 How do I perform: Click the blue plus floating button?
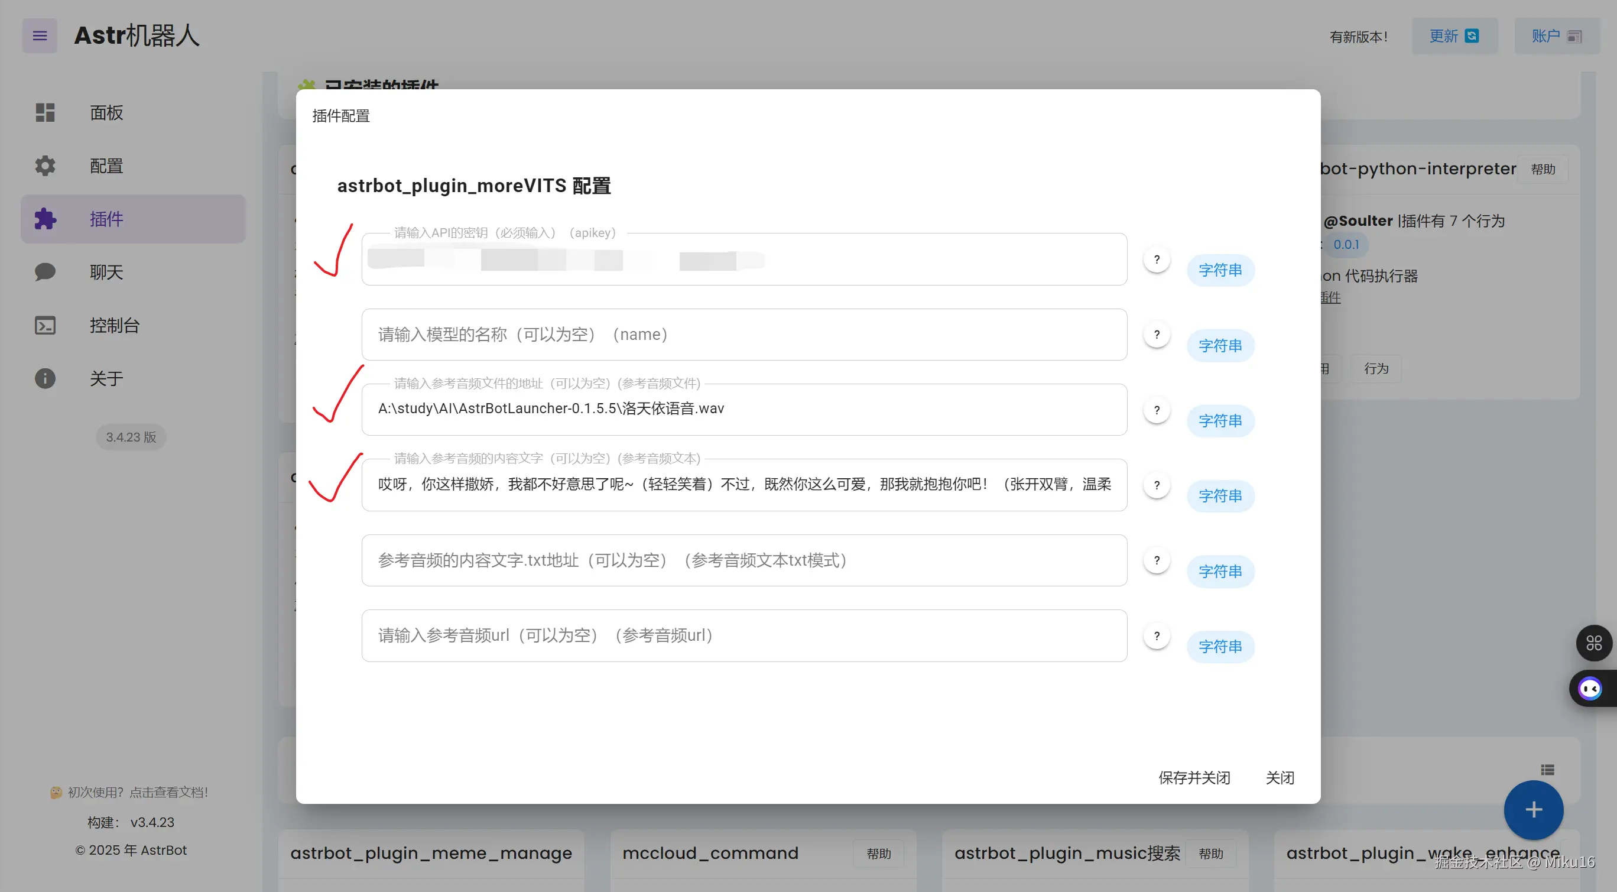[x=1533, y=810]
